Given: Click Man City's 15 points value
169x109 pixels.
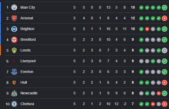Looking at the screenshot, I should coord(133,7).
